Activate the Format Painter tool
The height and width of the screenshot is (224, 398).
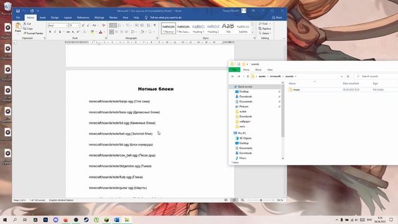pos(33,33)
